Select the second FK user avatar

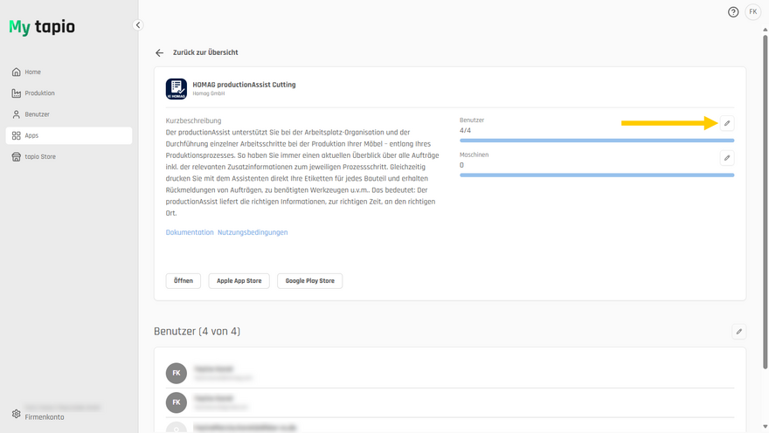point(176,402)
